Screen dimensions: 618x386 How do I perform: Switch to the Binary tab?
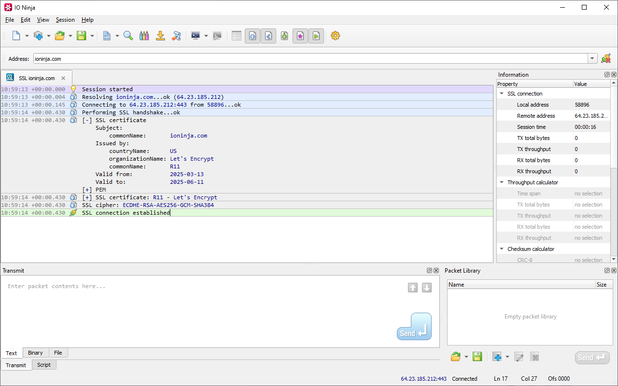(35, 353)
